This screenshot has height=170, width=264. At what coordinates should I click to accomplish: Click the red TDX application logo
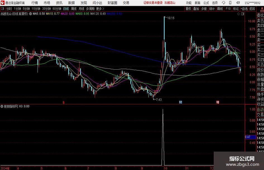[x=3, y=3]
